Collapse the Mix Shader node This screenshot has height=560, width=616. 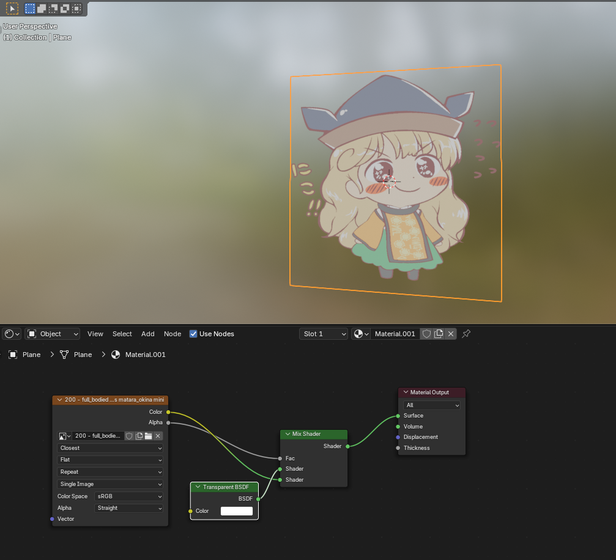tap(288, 434)
